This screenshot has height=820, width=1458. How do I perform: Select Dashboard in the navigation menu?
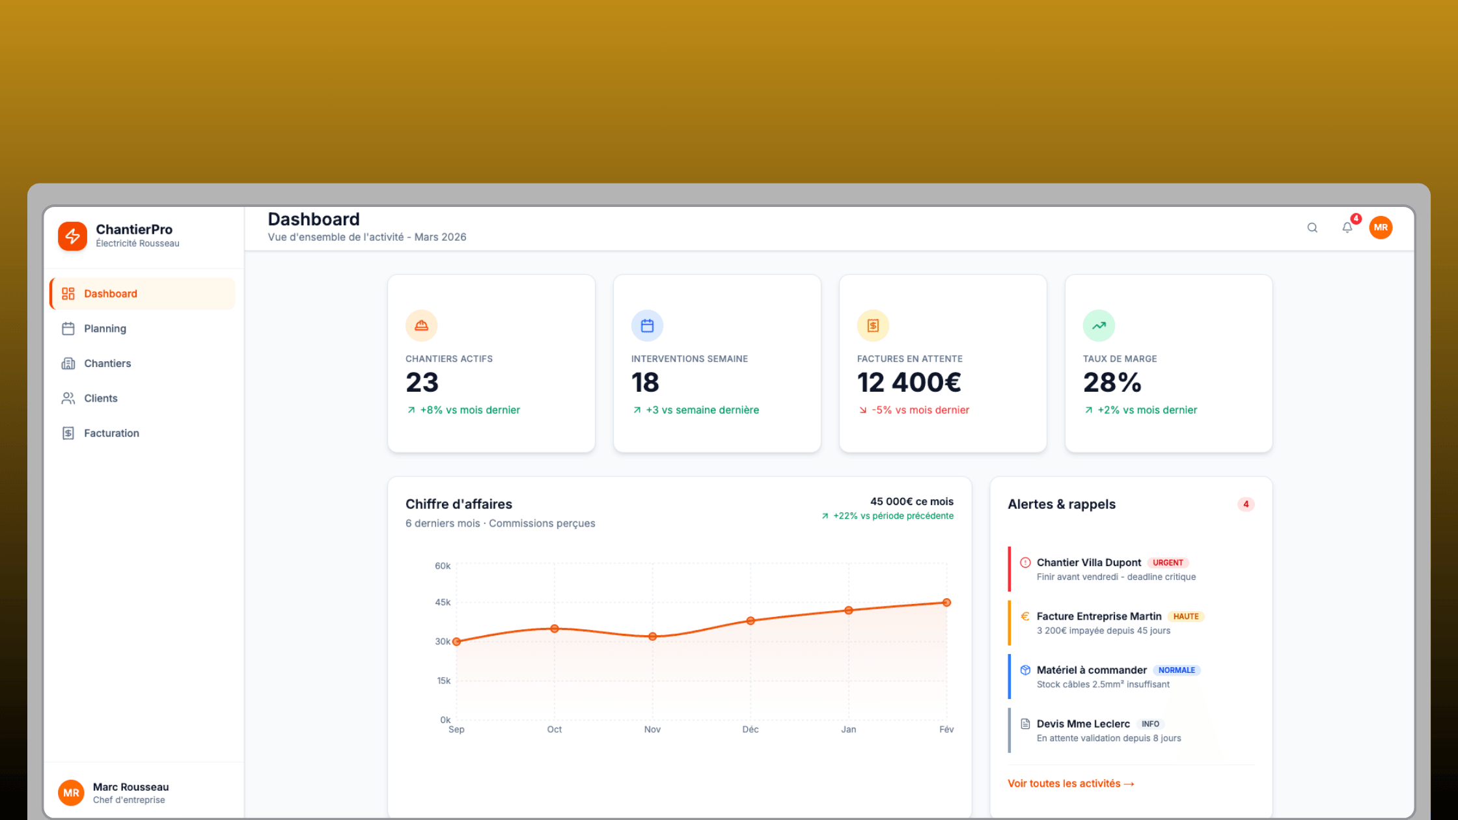tap(110, 294)
